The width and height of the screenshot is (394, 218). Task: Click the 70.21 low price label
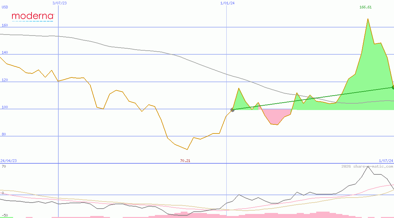tap(185, 161)
